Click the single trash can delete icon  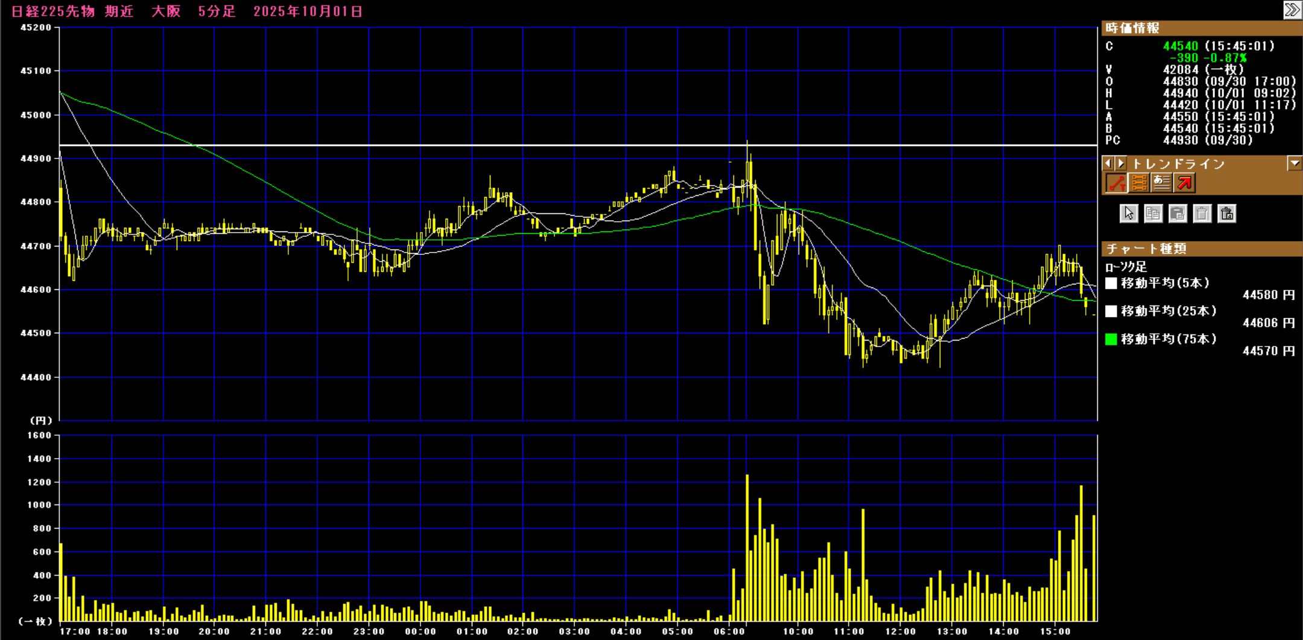1202,213
